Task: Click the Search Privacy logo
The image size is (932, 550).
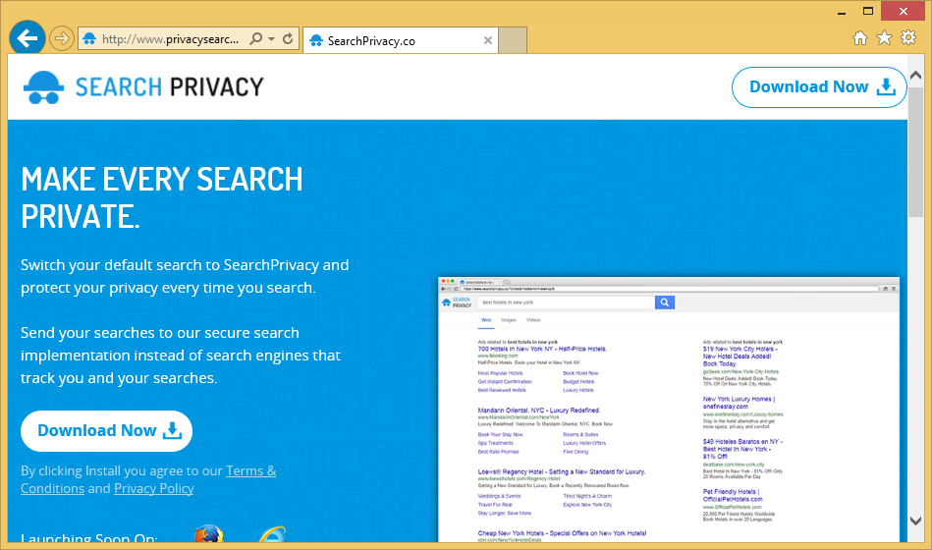Action: (x=143, y=87)
